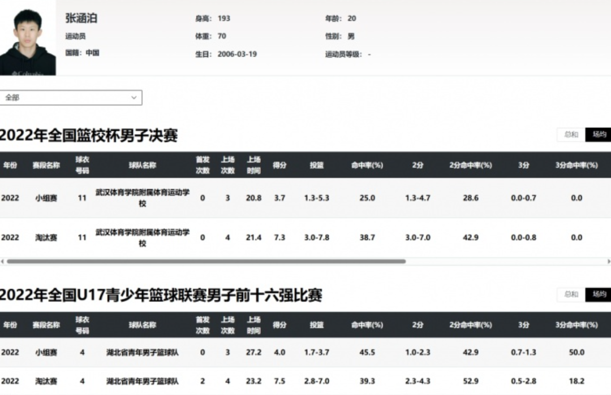Image resolution: width=611 pixels, height=395 pixels.
Task: Click the 武汉体育学院附属体育运动学校 cell in 小组赛 row
Action: click(x=142, y=198)
